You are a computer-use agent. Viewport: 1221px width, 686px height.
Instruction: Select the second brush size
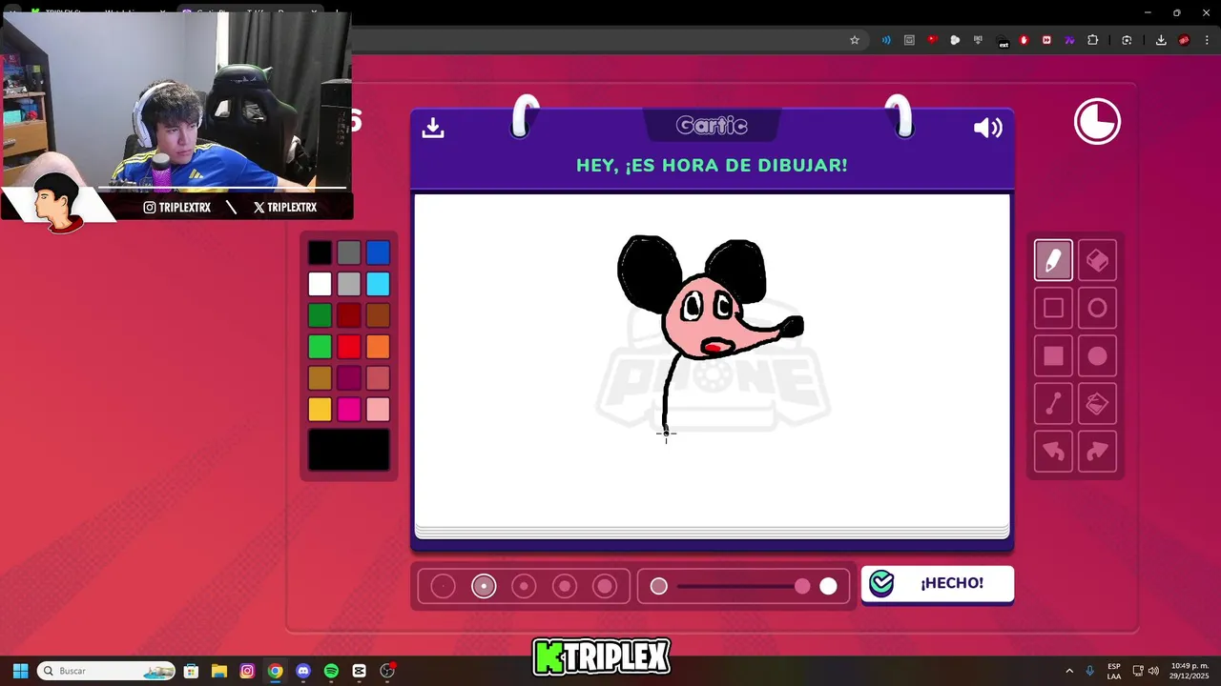pyautogui.click(x=484, y=586)
